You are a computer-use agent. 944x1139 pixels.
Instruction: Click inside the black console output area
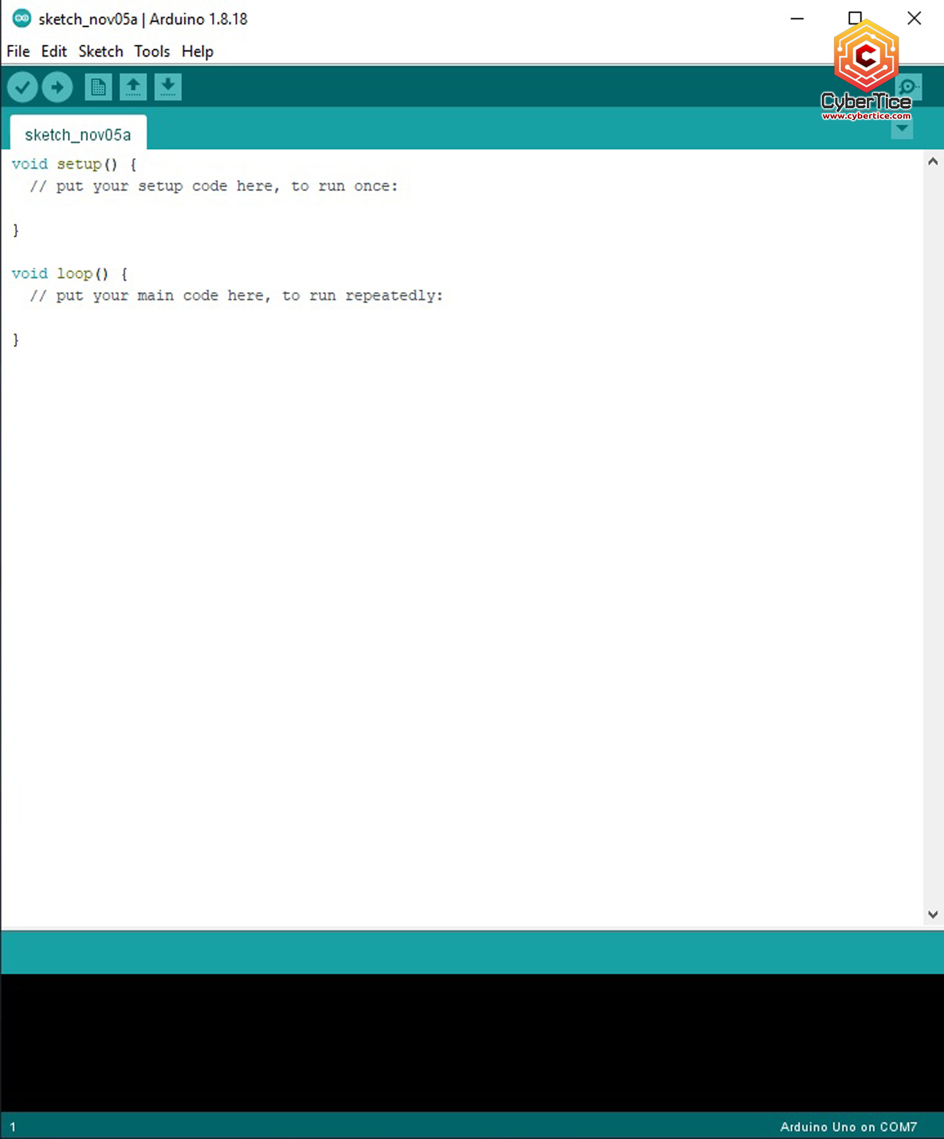[x=472, y=1042]
